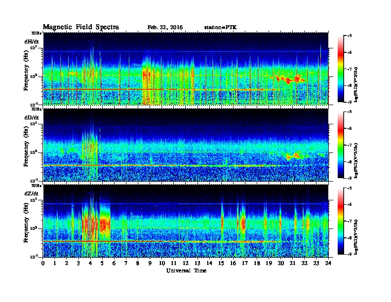The width and height of the screenshot is (391, 302).
Task: Click the "24" Universal Time tick label
Action: pyautogui.click(x=328, y=263)
